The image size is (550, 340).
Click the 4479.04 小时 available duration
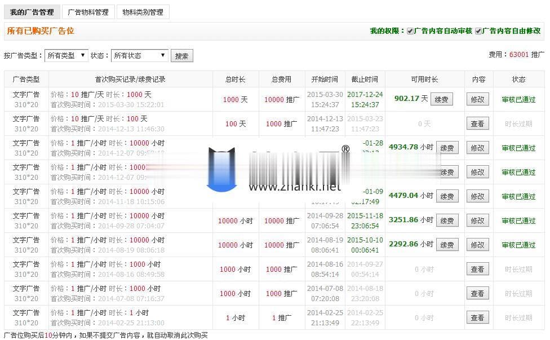click(x=411, y=196)
